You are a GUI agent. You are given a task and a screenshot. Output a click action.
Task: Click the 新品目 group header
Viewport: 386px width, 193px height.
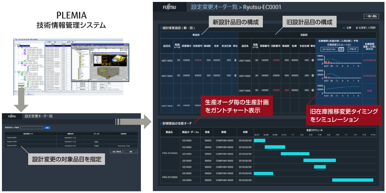199,35
